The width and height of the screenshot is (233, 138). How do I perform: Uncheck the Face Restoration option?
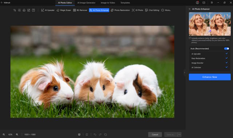click(x=226, y=58)
